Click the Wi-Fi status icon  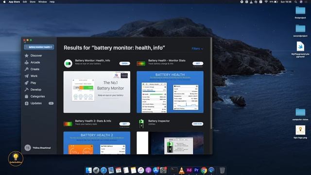(266, 2)
